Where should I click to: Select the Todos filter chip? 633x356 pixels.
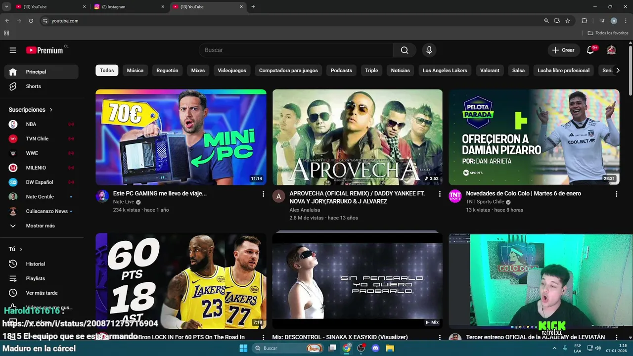pos(107,70)
